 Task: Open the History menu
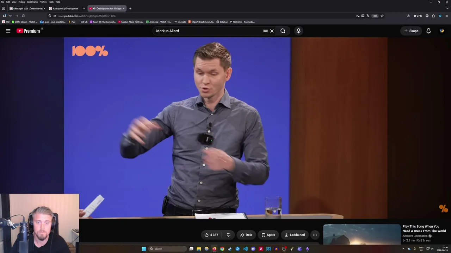click(22, 2)
